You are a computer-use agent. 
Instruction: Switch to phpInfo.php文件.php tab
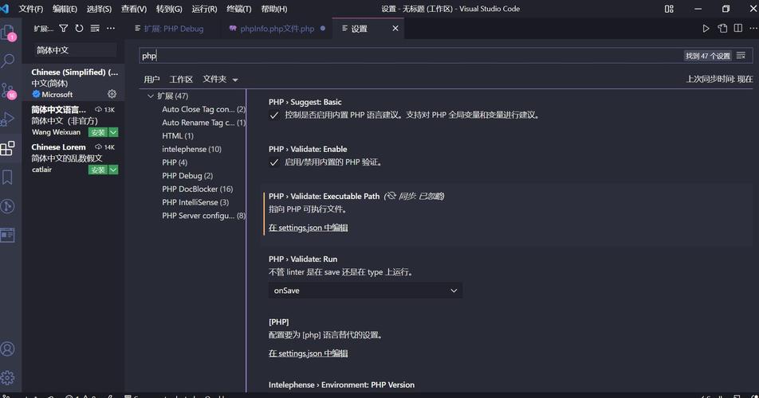[277, 29]
